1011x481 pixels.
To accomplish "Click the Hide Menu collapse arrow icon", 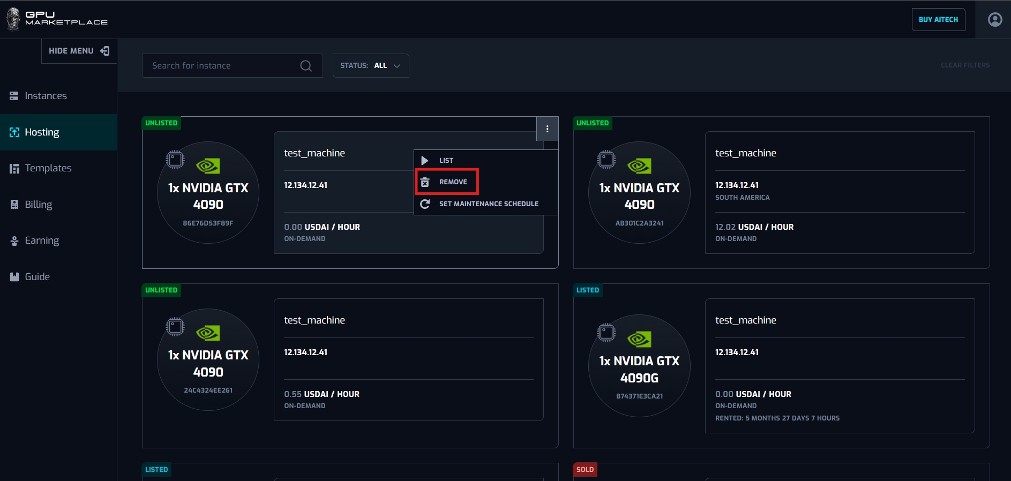I will [x=105, y=51].
